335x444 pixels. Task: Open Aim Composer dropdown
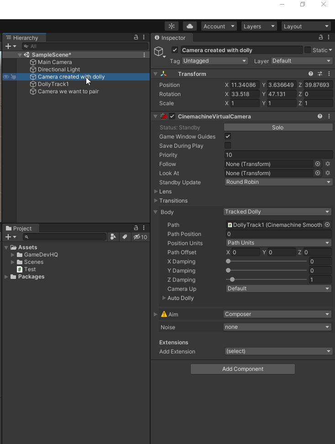277,314
